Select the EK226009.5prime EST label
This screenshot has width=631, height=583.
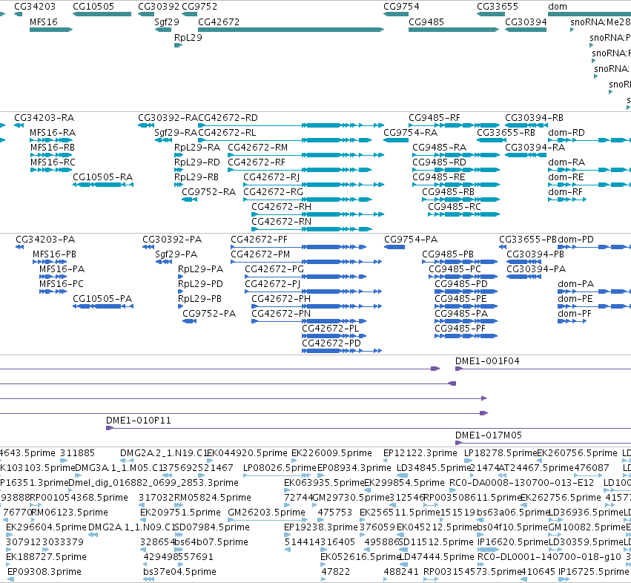[331, 453]
